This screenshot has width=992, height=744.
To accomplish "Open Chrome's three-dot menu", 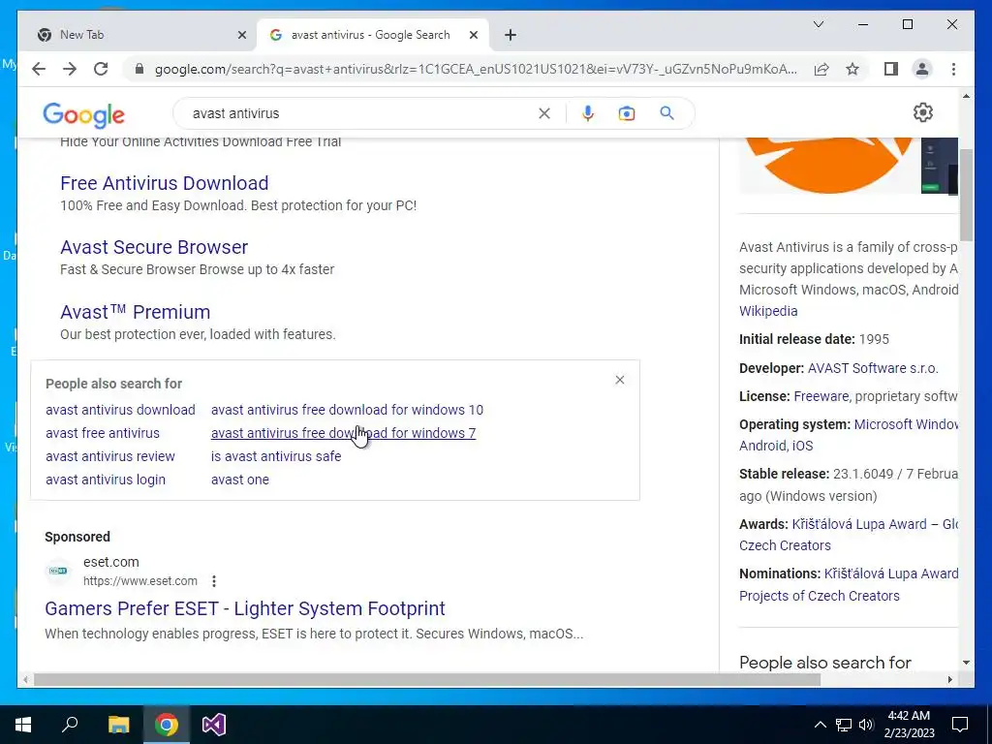I will coord(953,69).
